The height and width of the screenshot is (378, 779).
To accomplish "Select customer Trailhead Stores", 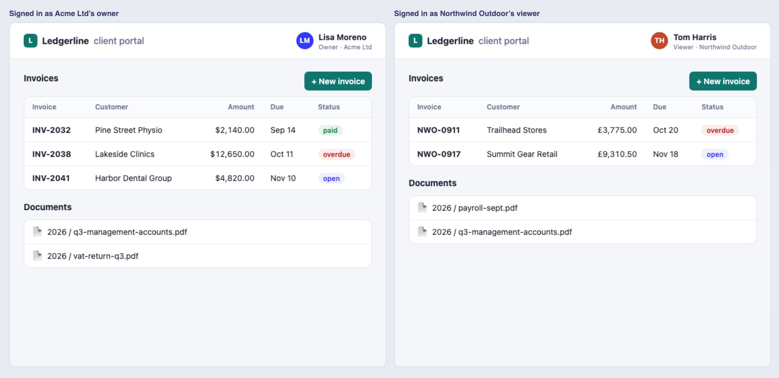I will click(x=517, y=130).
